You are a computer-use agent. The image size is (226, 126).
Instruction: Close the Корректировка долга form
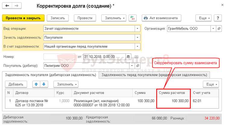(222, 5)
